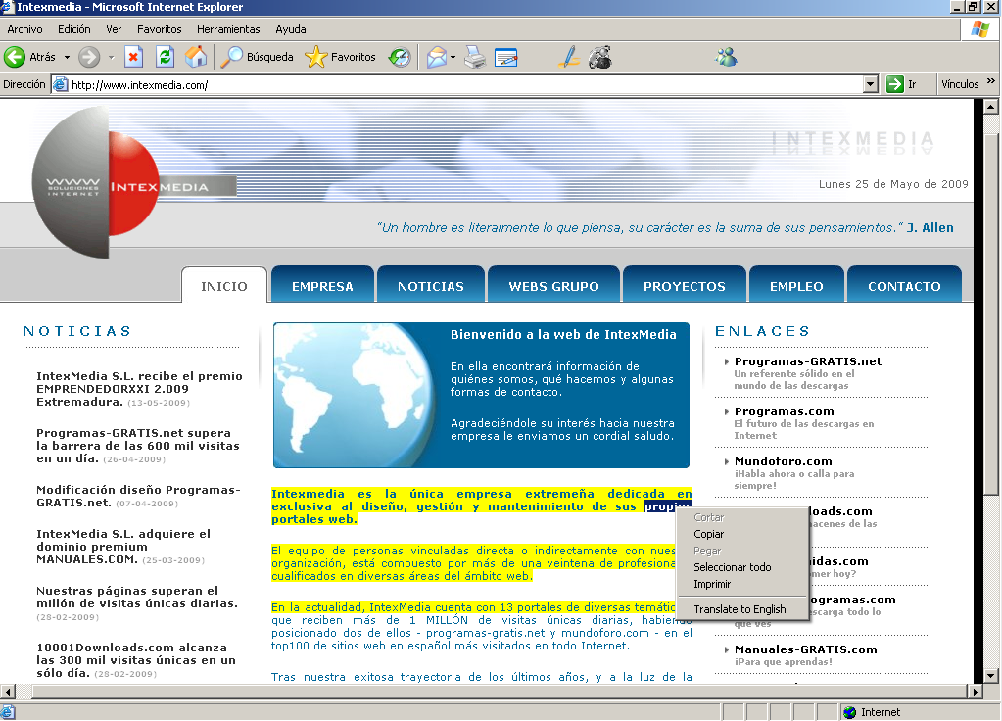
Task: Choose Translate to English in context menu
Action: (x=742, y=609)
